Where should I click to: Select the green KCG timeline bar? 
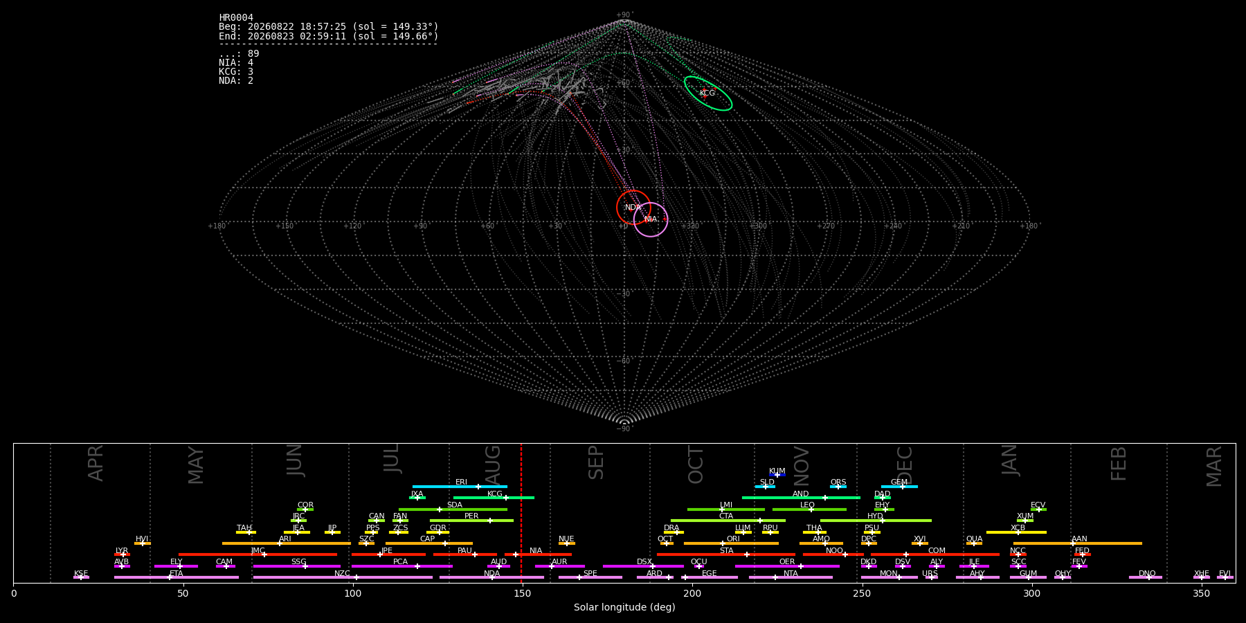click(494, 498)
